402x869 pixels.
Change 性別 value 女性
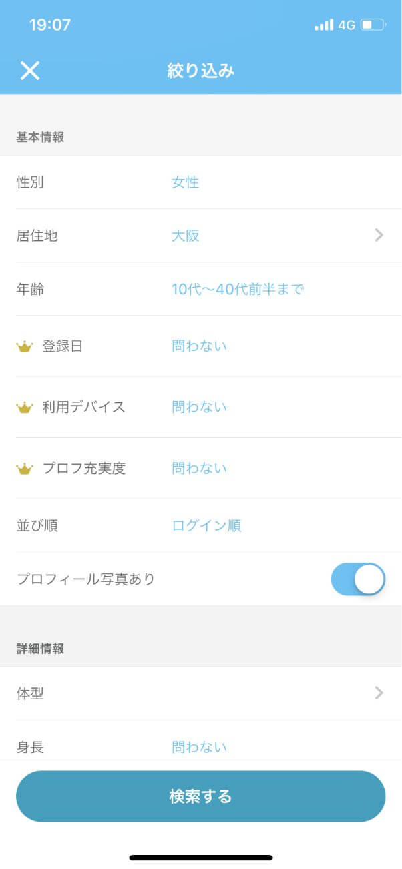(x=185, y=182)
